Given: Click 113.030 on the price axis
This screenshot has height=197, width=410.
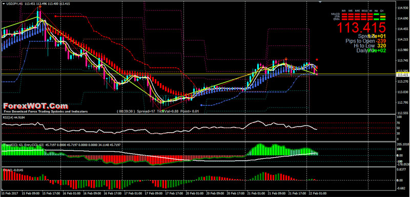Looking at the screenshot, I should coord(402,92).
